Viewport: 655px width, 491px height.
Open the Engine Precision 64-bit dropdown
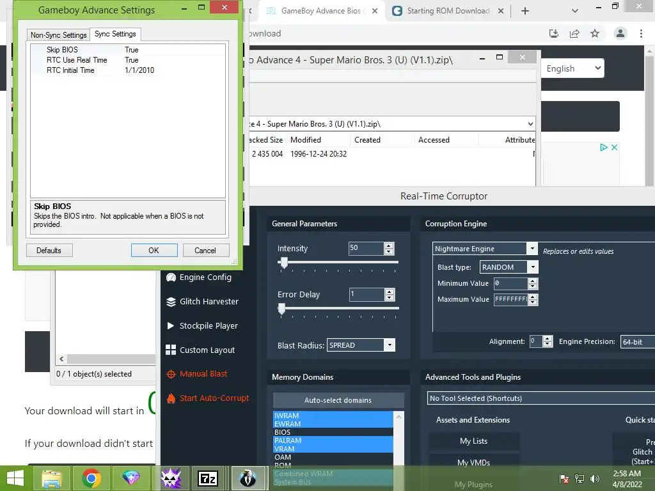point(638,342)
